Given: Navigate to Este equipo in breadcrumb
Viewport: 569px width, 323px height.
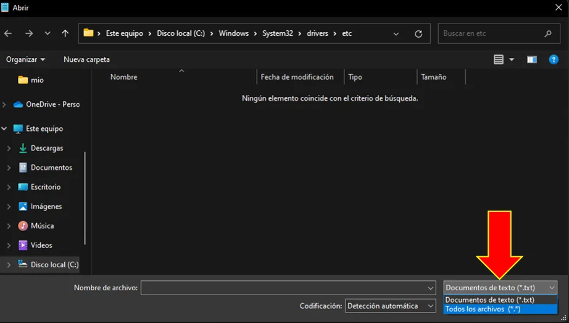Looking at the screenshot, I should click(125, 33).
